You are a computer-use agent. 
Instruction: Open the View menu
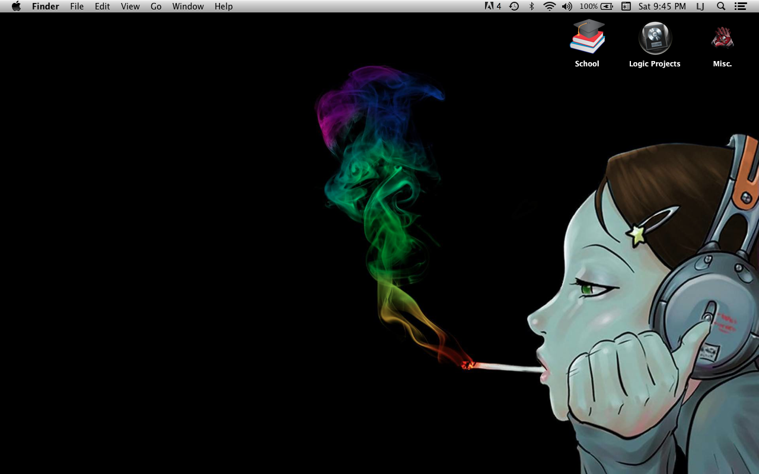click(130, 7)
